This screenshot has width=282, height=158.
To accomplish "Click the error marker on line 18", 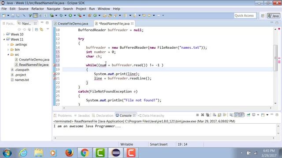I will 55,65.
